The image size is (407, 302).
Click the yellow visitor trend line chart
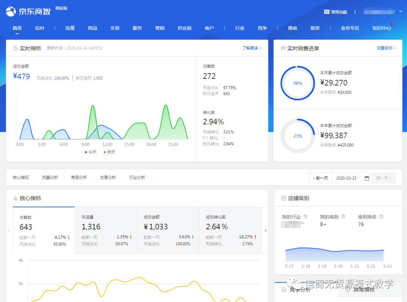(138, 289)
